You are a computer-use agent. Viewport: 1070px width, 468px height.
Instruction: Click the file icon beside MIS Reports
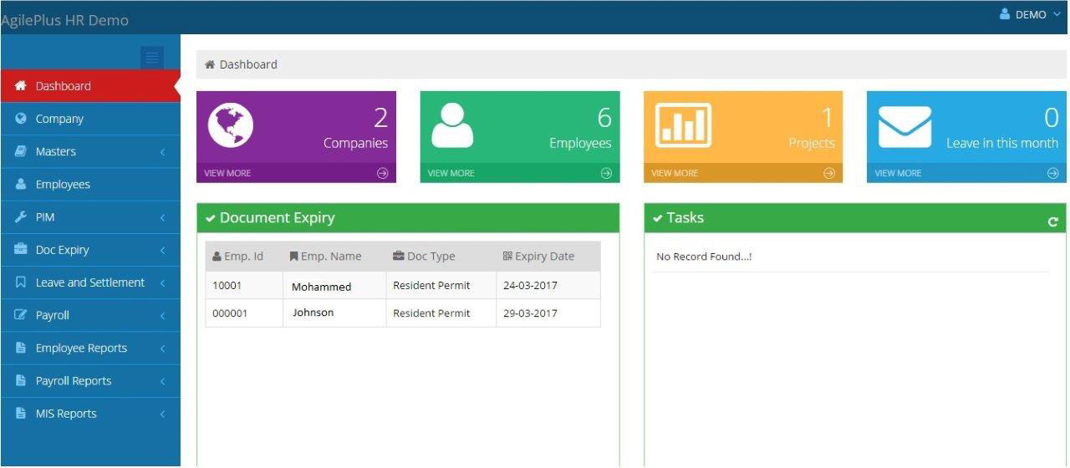click(21, 413)
